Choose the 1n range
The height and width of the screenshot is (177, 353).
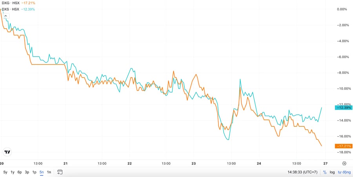(49, 172)
